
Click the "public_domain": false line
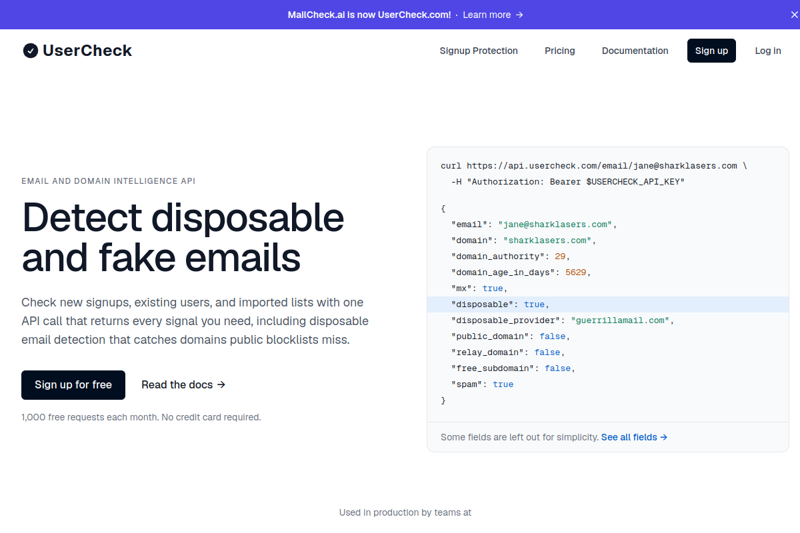point(511,336)
